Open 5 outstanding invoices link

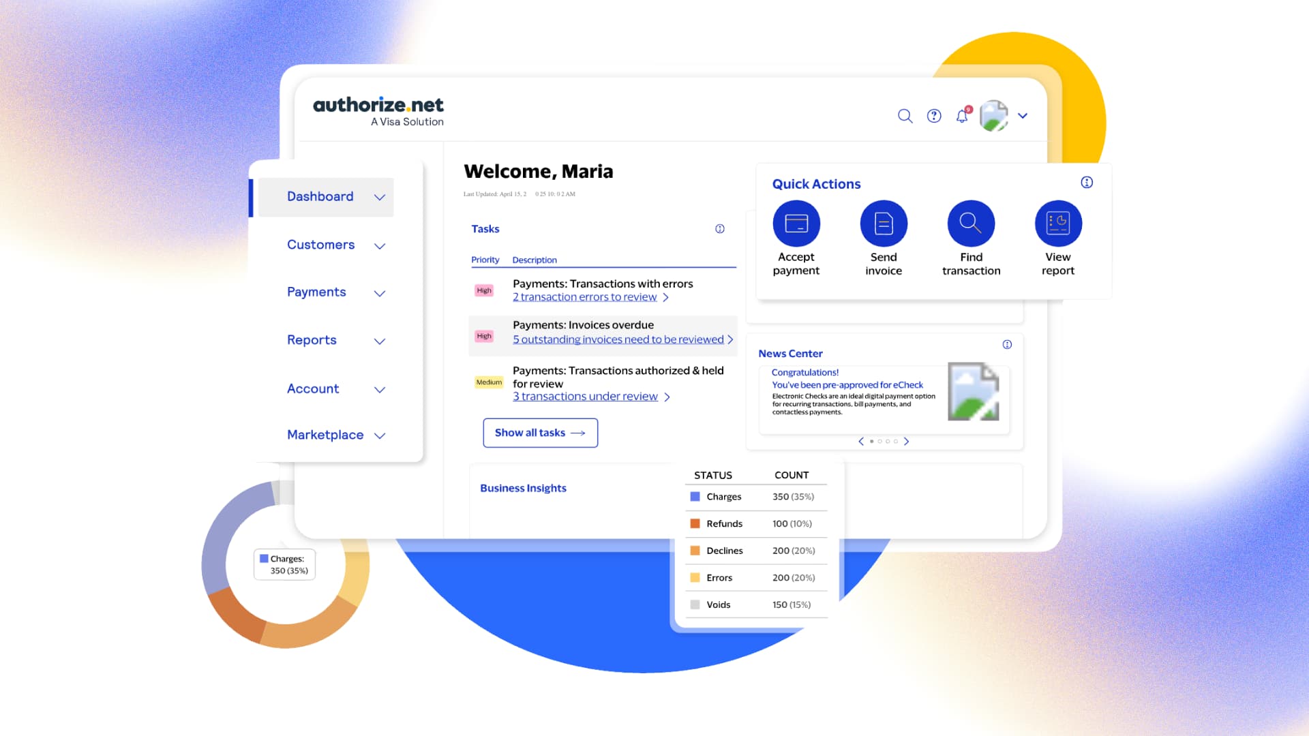pos(618,339)
